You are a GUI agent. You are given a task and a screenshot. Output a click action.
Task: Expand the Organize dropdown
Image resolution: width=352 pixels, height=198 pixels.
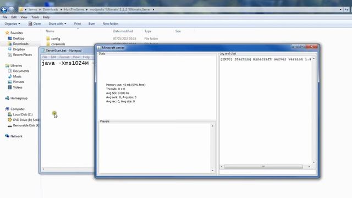coord(12,24)
